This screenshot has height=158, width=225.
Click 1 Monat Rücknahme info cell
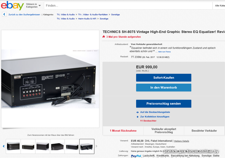(123, 131)
